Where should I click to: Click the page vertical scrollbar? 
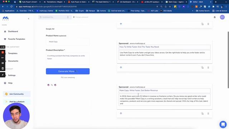tap(228, 60)
